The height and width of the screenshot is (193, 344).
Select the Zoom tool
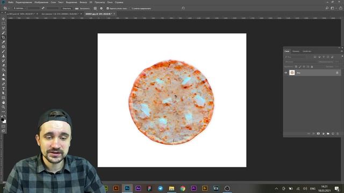tap(3, 107)
